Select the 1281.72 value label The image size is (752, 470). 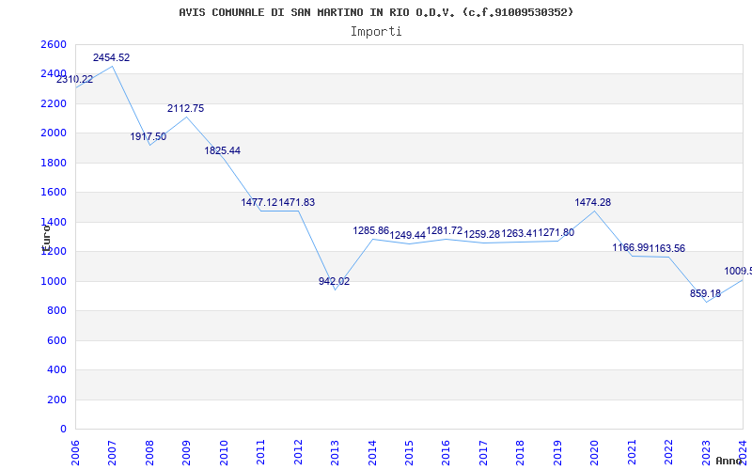click(445, 230)
